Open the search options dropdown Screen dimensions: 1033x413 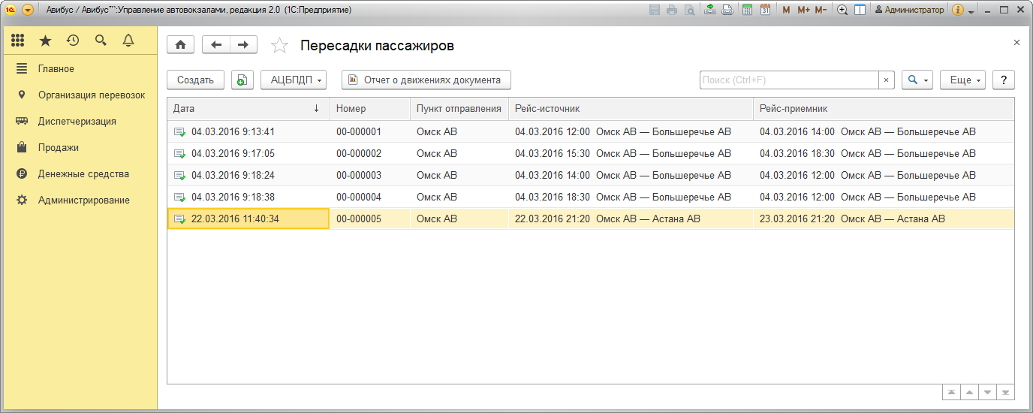917,80
